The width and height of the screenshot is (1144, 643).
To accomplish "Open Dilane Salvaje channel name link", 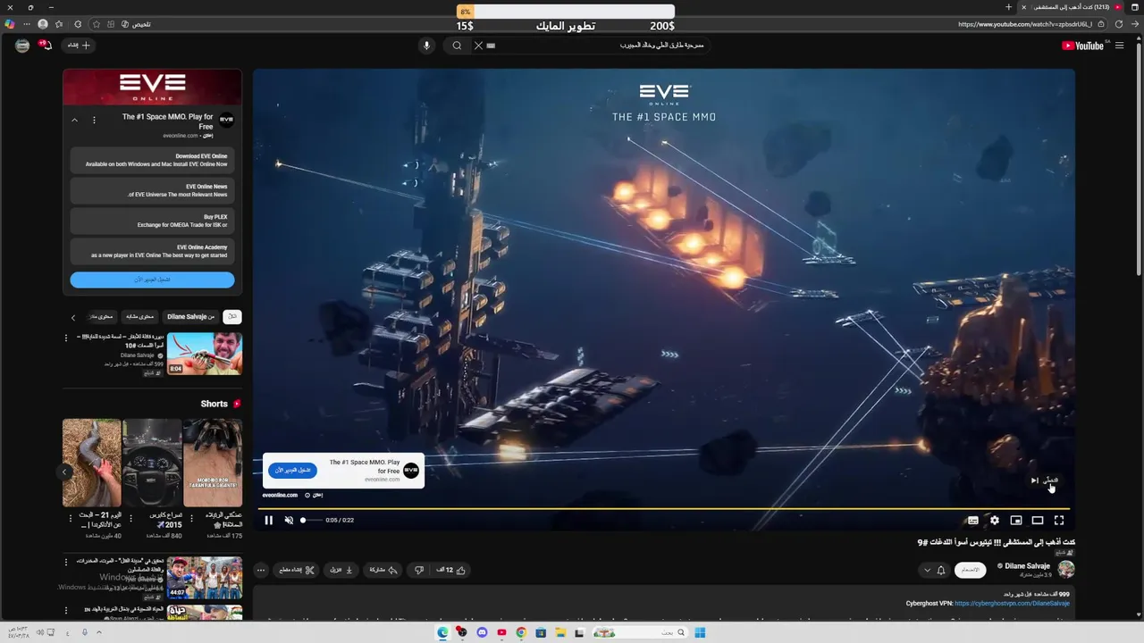I will (x=1027, y=566).
